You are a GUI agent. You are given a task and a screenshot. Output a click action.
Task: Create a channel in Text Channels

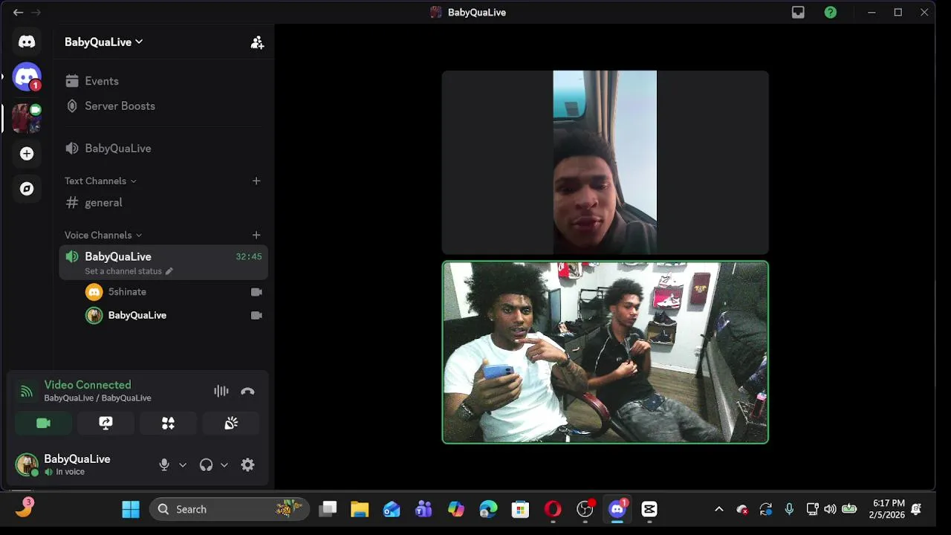pyautogui.click(x=256, y=181)
